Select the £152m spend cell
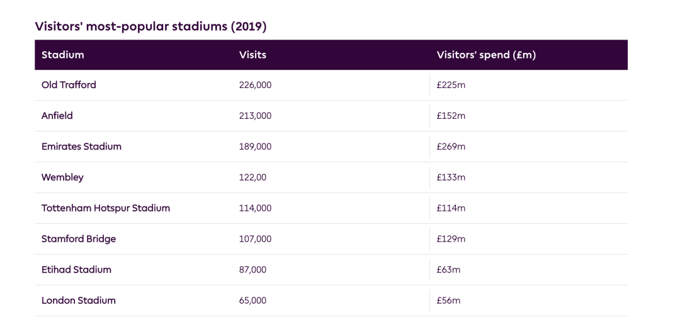 coord(451,116)
